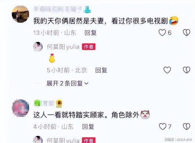Dislike the first comment with broken heart icon
The width and height of the screenshot is (195, 143).
(x=186, y=33)
